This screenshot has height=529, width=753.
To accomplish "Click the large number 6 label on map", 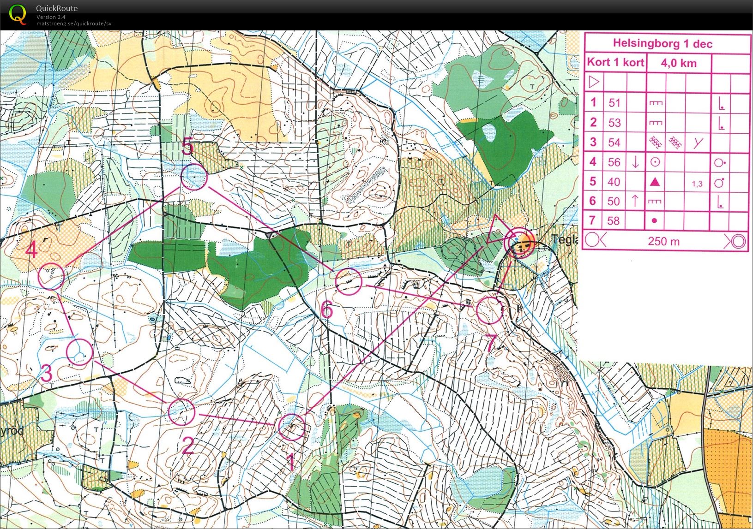I will click(x=326, y=309).
